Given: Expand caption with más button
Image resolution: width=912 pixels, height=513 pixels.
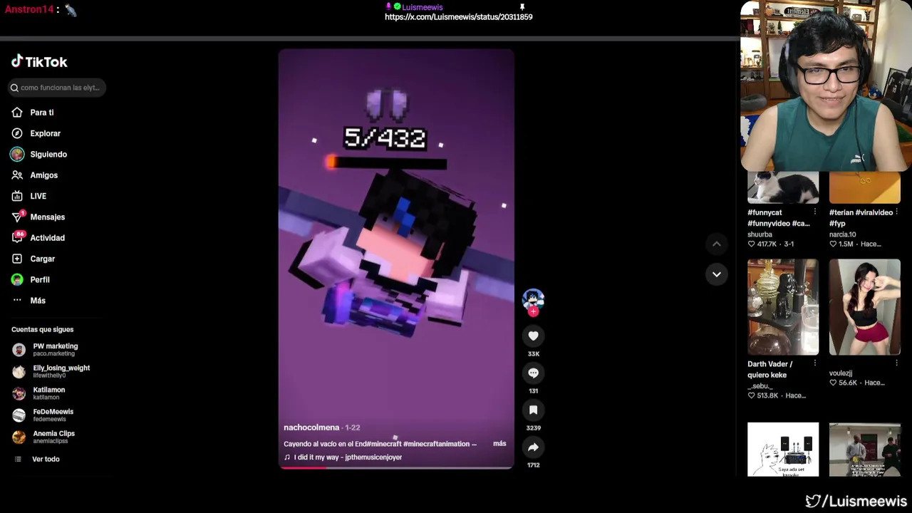Looking at the screenshot, I should tap(499, 444).
